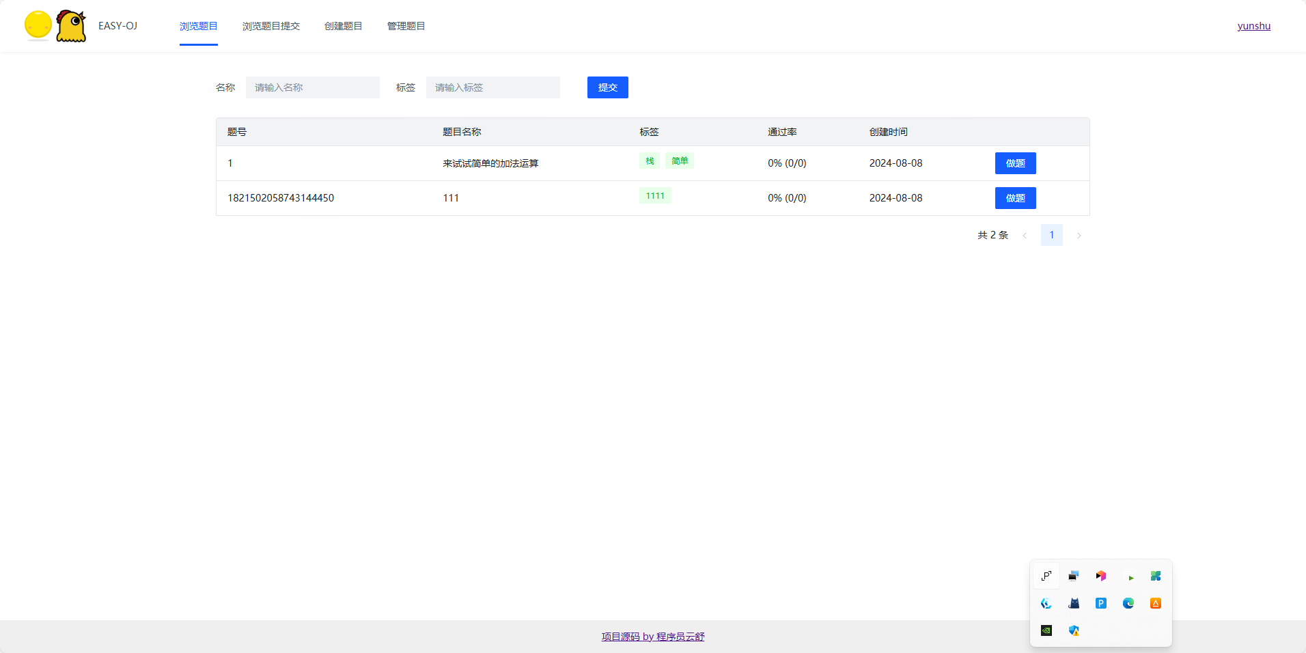Switch to the 浏览题目提交 tab
The width and height of the screenshot is (1306, 653).
270,26
